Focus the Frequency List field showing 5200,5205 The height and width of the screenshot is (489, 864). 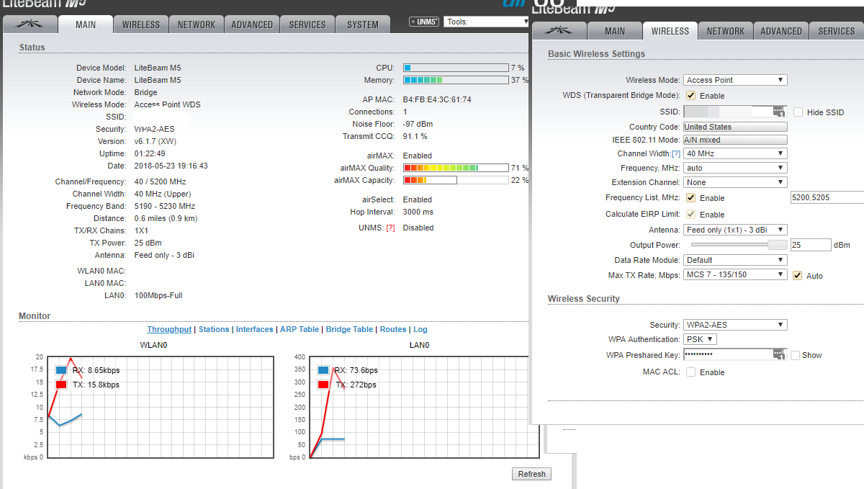point(827,197)
